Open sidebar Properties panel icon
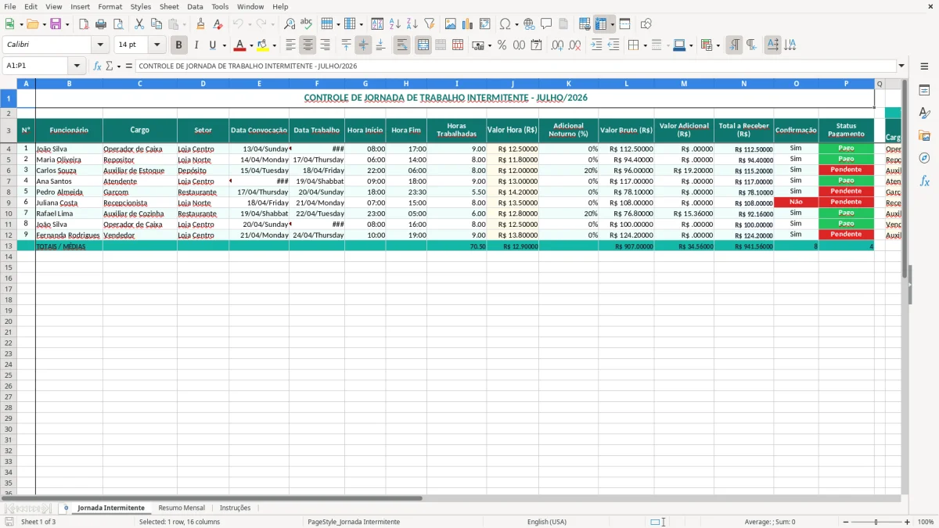 click(x=925, y=91)
